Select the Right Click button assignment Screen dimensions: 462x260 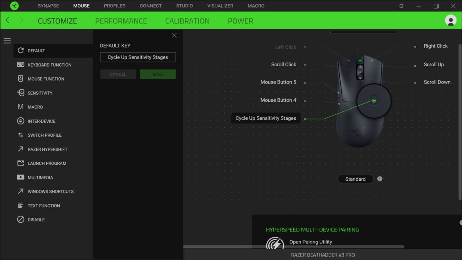(x=435, y=46)
